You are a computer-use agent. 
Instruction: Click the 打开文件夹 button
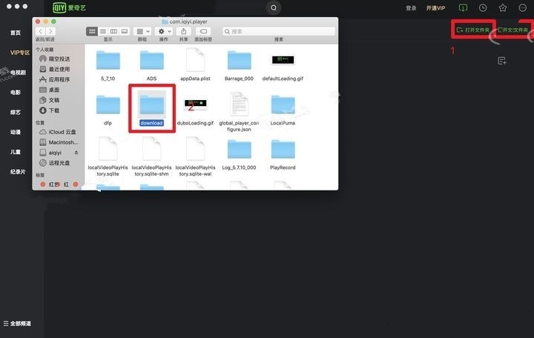pos(473,30)
